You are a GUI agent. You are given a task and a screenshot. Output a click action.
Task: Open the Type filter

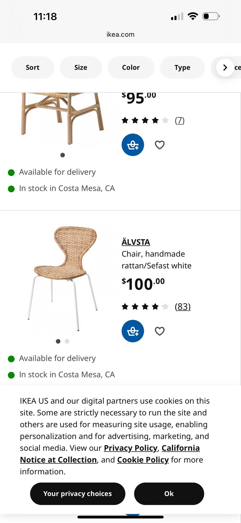coord(182,67)
